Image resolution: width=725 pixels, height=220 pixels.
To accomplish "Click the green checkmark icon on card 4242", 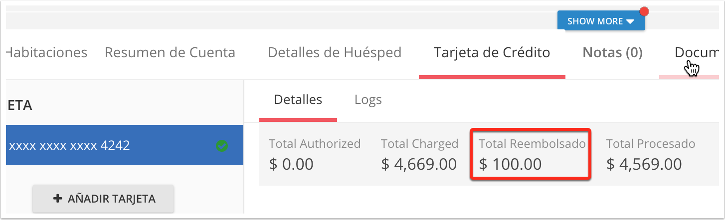I will tap(222, 146).
